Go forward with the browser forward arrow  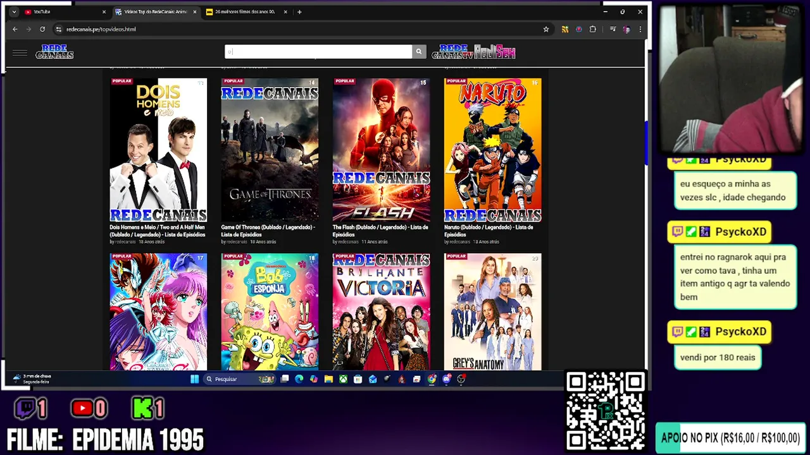(x=29, y=29)
